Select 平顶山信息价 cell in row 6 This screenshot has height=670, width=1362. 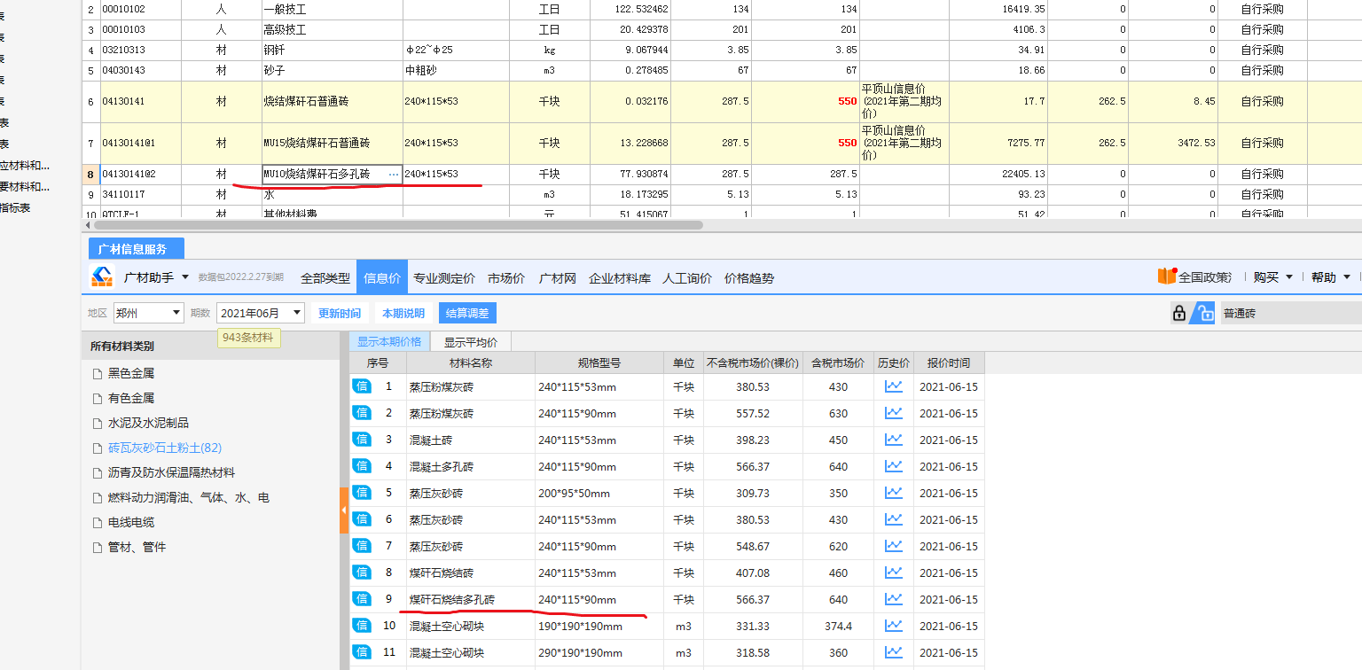coord(904,101)
